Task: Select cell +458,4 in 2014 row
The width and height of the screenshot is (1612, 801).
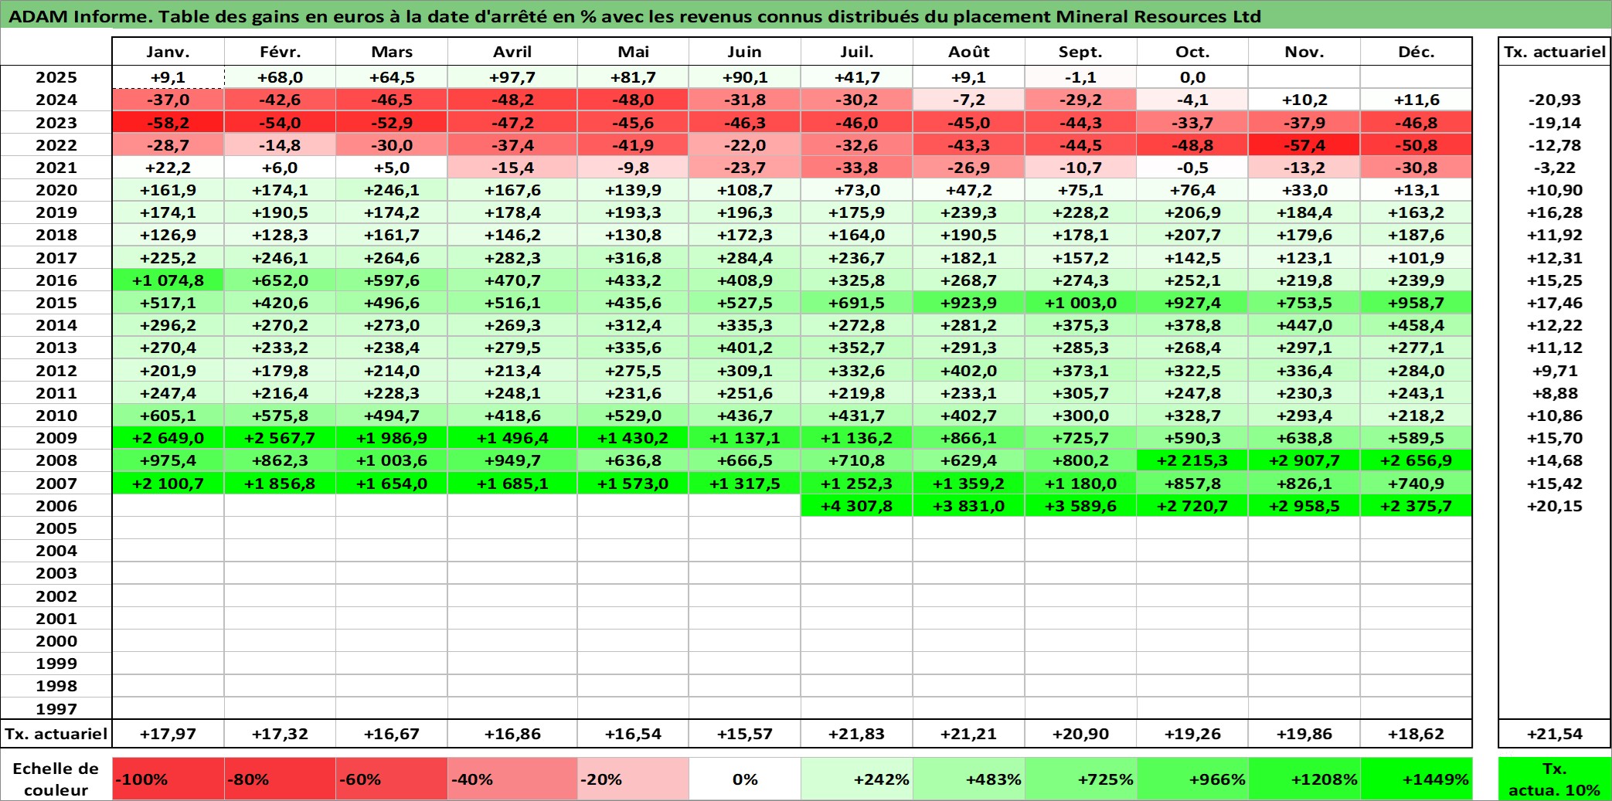Action: pos(1416,325)
